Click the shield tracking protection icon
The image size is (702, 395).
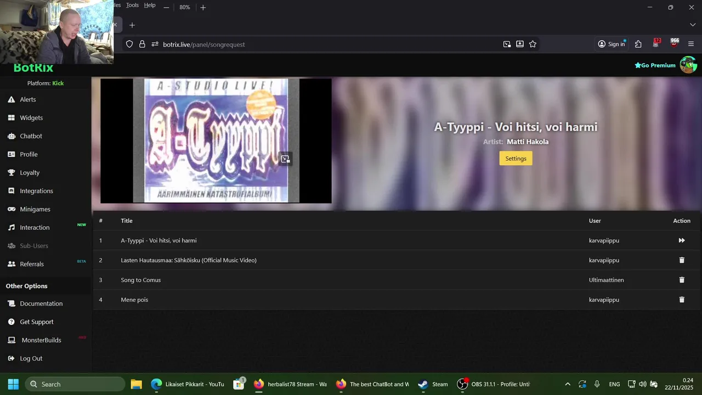pyautogui.click(x=129, y=44)
